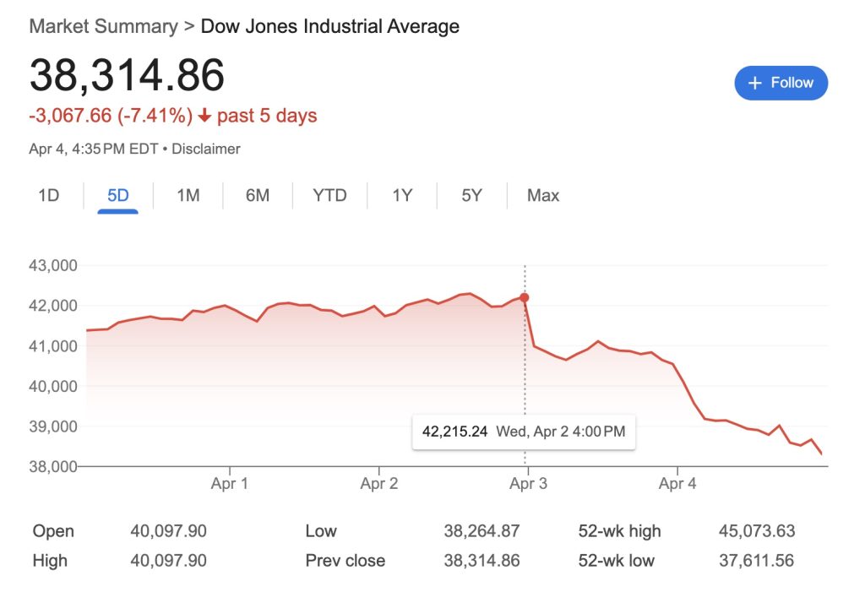Switch to the Max time range
Screen dimensions: 865x592
pos(541,195)
